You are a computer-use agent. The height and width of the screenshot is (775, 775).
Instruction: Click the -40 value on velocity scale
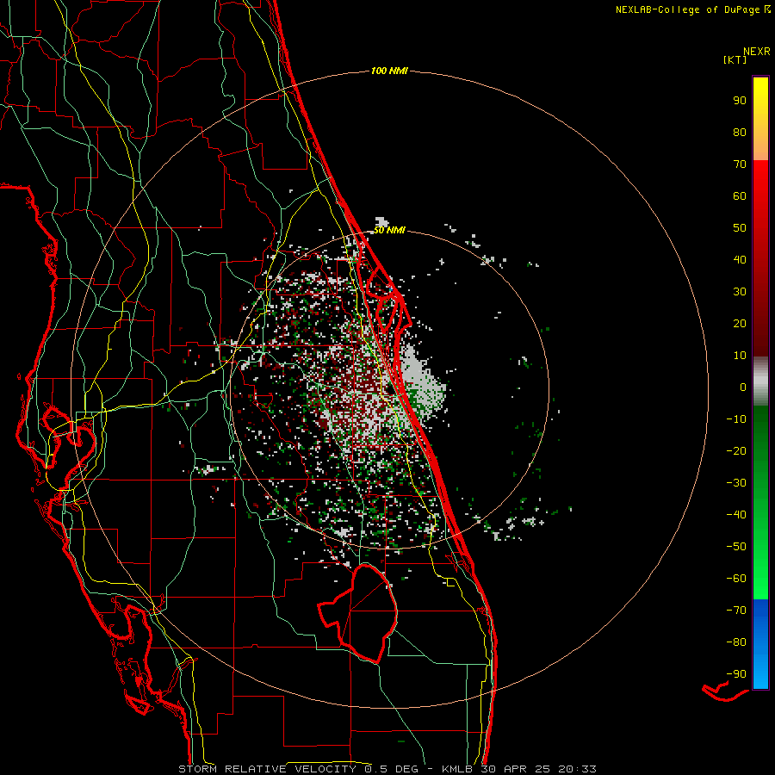[x=736, y=515]
